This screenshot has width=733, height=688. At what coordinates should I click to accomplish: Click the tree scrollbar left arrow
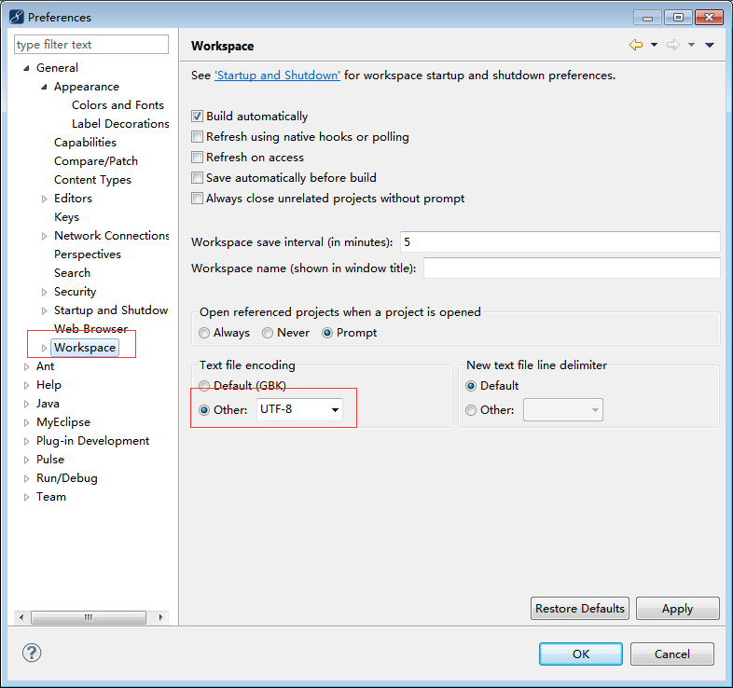click(x=21, y=617)
